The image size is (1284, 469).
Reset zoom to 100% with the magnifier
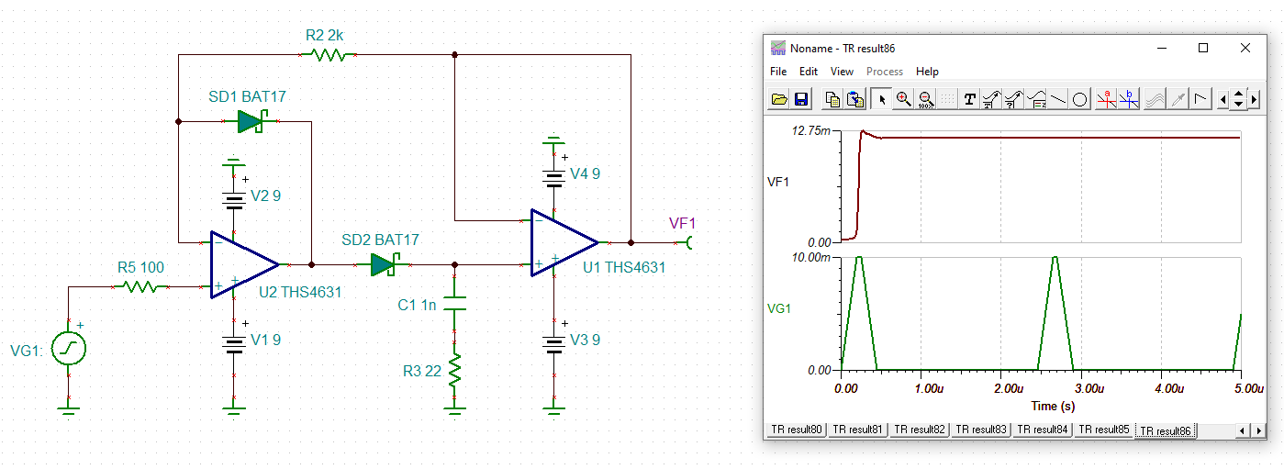coord(926,99)
